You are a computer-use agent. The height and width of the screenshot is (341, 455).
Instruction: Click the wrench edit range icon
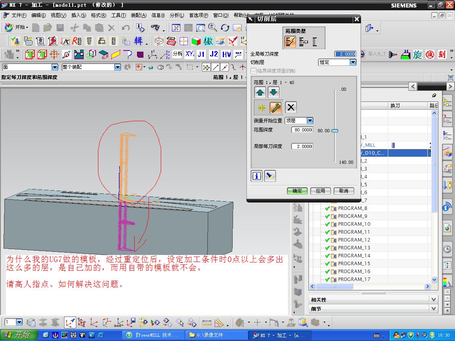click(275, 107)
